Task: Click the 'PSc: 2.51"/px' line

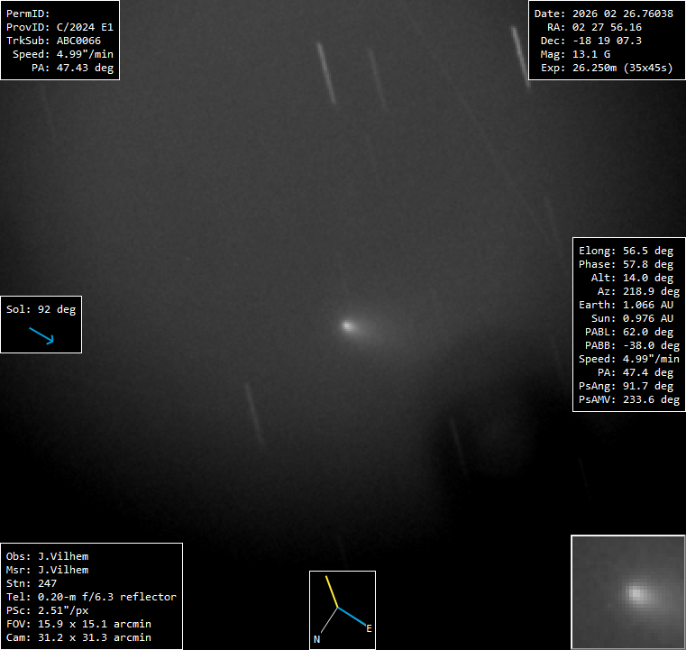Action: pyautogui.click(x=47, y=610)
